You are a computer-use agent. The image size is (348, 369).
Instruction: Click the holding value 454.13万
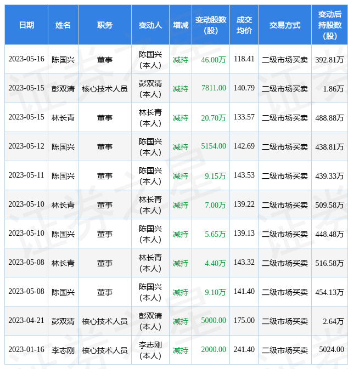tap(329, 292)
